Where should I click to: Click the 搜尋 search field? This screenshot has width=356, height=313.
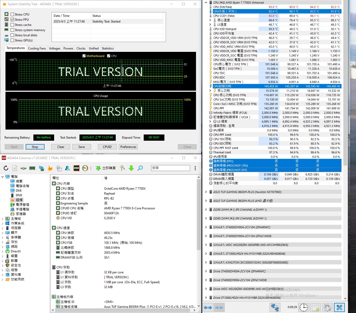coord(171,168)
